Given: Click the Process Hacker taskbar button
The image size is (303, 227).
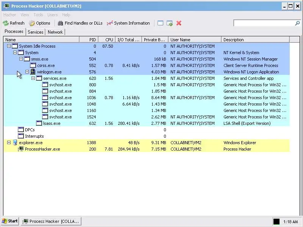Looking at the screenshot, I should pos(51,221).
